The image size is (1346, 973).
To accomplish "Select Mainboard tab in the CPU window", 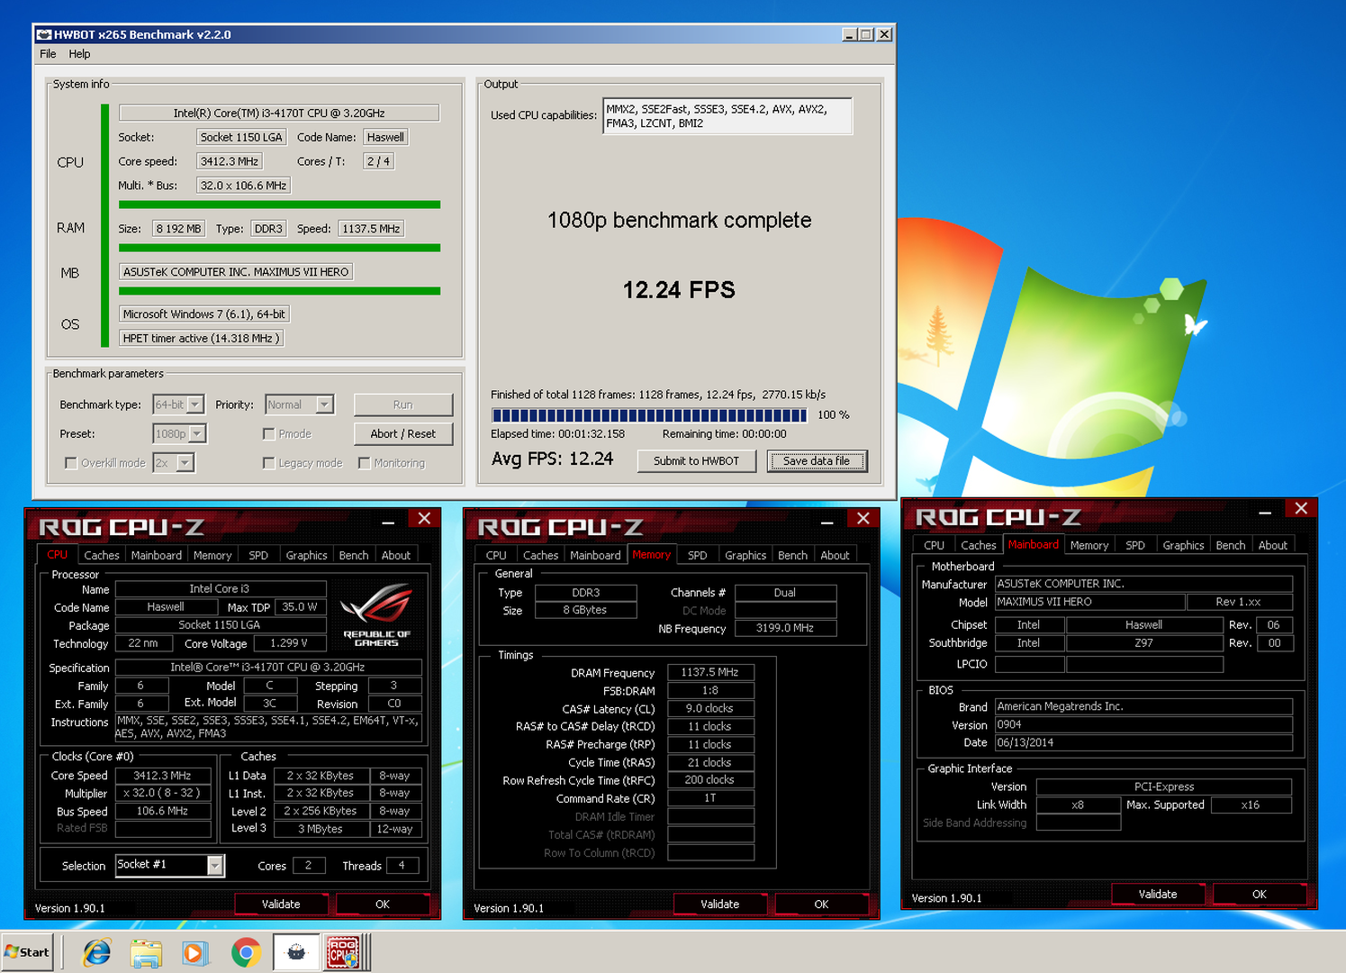I will (x=157, y=555).
